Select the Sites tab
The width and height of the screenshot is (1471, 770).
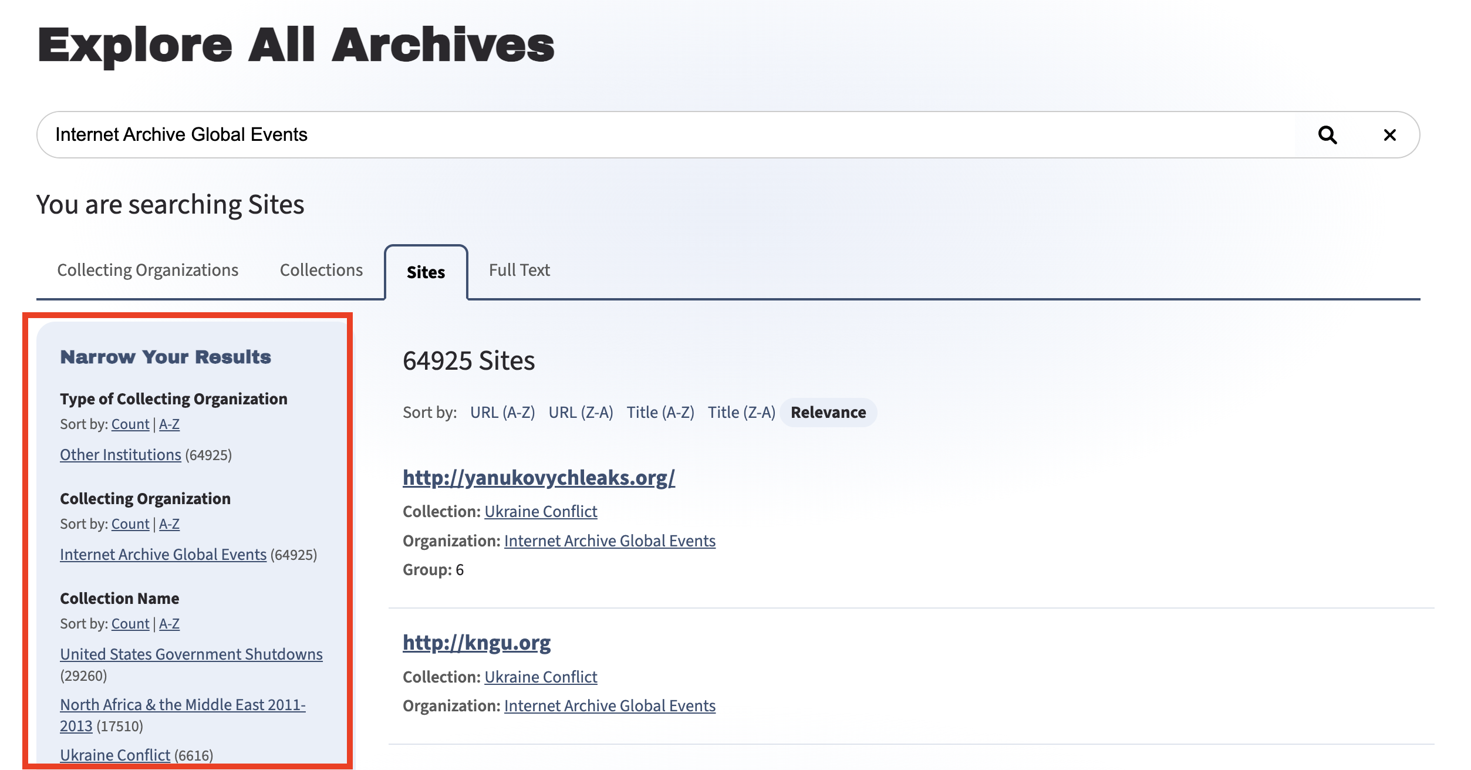click(426, 272)
